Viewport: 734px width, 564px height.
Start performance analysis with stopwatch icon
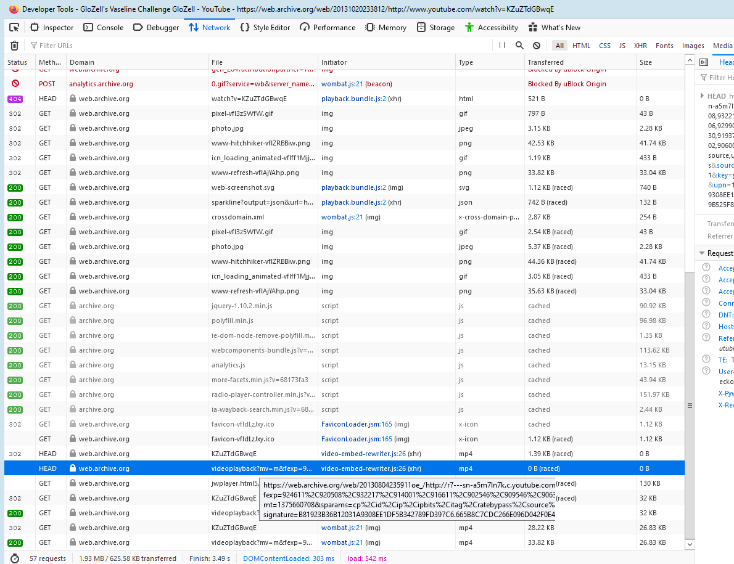tap(15, 558)
